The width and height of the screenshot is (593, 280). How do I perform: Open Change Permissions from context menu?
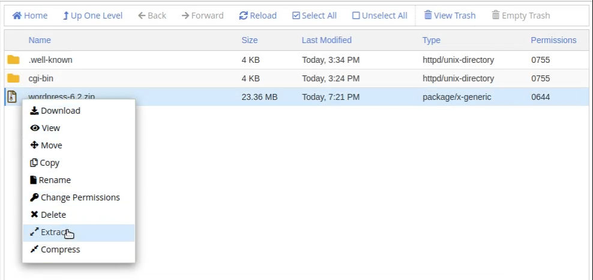pos(79,197)
